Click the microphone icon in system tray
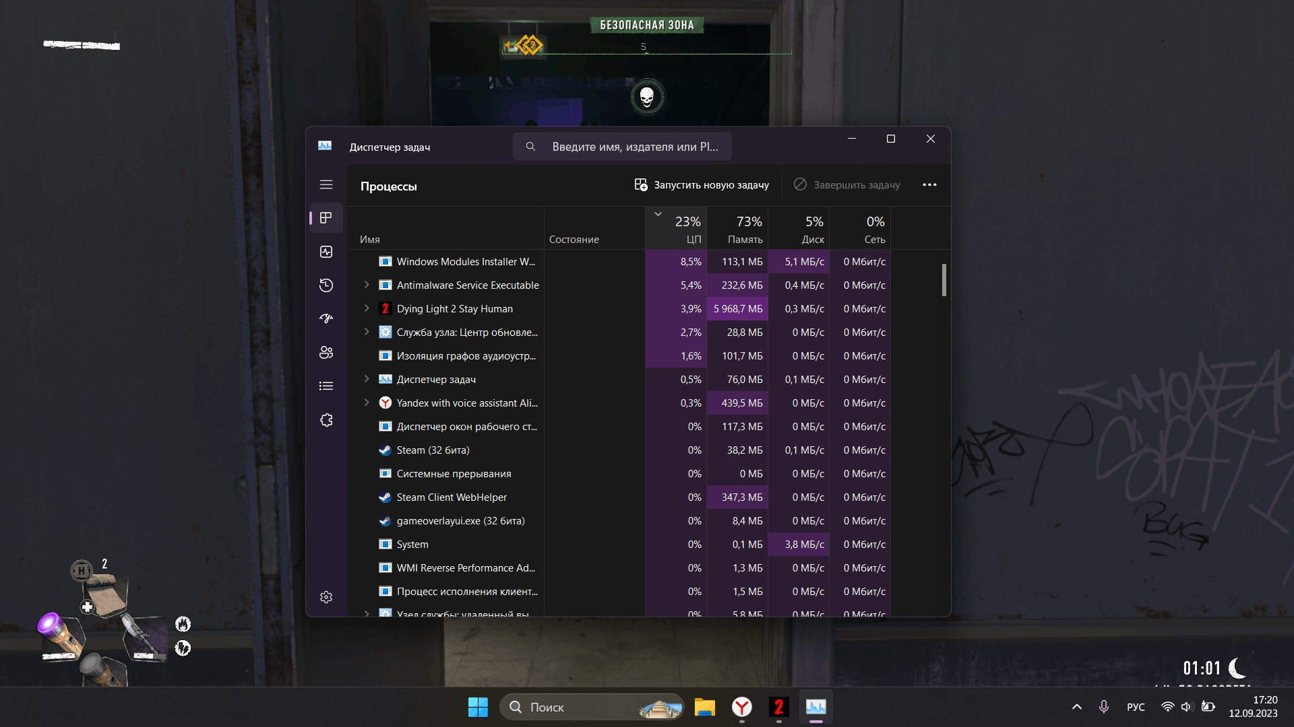 (1104, 707)
